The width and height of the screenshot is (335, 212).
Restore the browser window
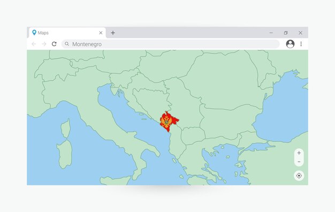click(x=286, y=33)
